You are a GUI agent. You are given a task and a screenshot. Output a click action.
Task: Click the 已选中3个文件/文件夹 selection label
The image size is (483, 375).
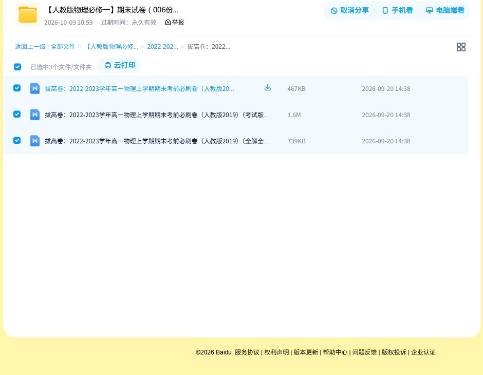tap(61, 67)
